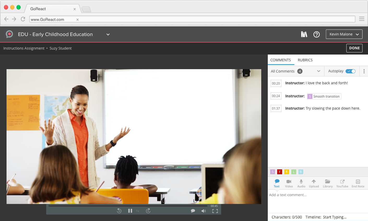Click the Smooth transition marker tag
Viewport: 368px width, 221px height.
[x=324, y=97]
